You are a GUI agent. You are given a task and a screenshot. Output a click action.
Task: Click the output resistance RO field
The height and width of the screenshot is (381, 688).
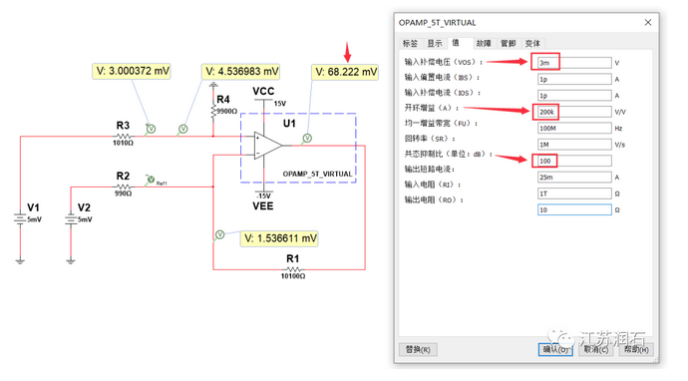(x=574, y=209)
